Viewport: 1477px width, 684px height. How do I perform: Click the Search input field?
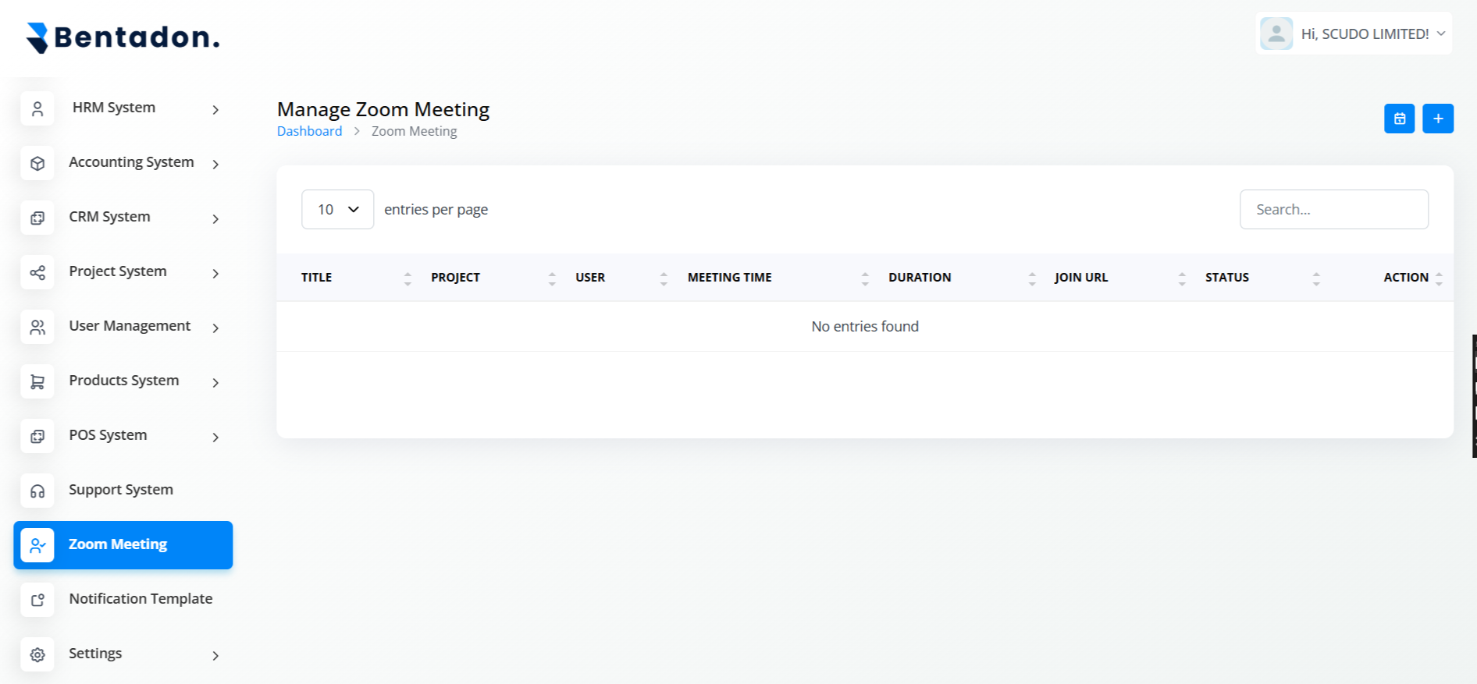(1334, 209)
